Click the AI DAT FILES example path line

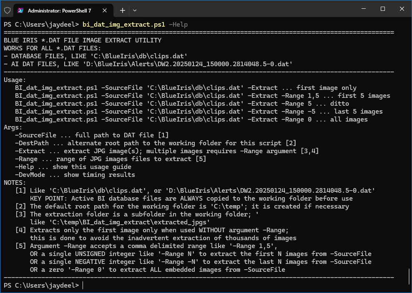tap(148, 64)
